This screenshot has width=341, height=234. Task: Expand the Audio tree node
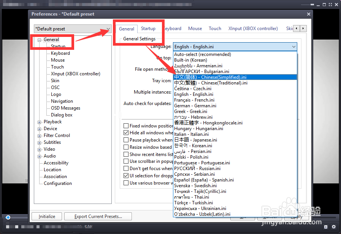click(40, 156)
